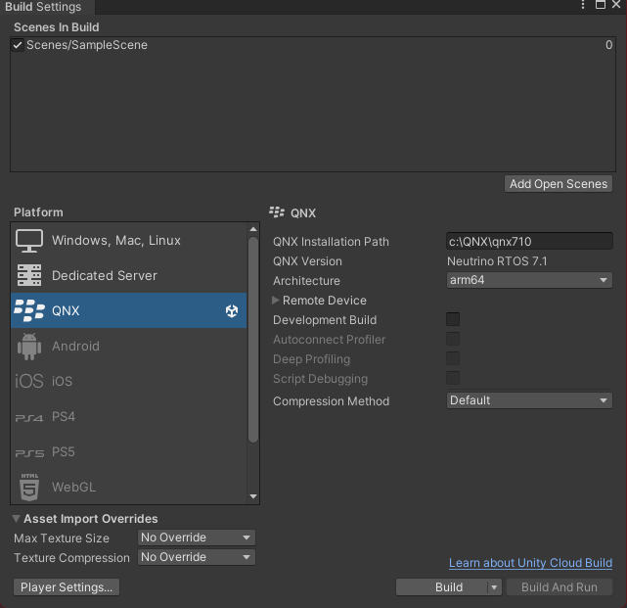Click the Build And Run button

[560, 587]
